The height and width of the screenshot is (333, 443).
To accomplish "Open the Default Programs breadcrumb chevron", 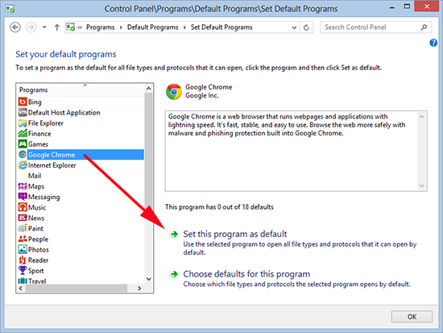I will coord(184,27).
